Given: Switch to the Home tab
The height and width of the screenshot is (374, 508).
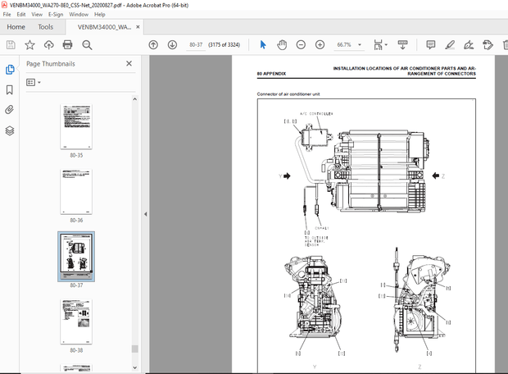Looking at the screenshot, I should pyautogui.click(x=16, y=27).
